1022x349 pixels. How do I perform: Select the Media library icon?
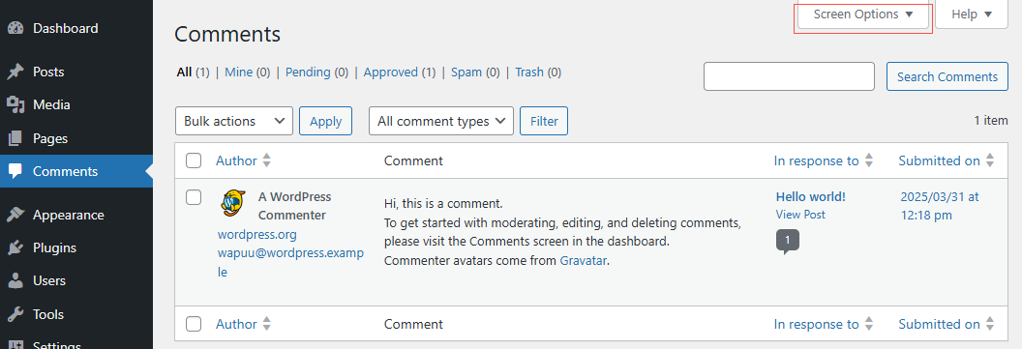coord(15,104)
